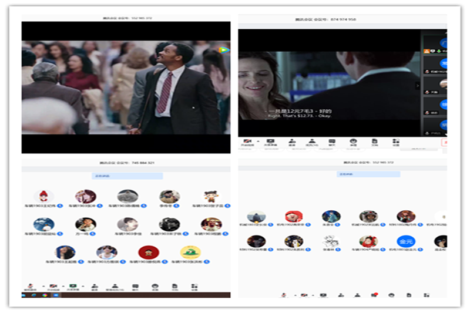Click the meeting title showing ID "745 884 321"
Screen dimensions: 470x313
pyautogui.click(x=127, y=163)
